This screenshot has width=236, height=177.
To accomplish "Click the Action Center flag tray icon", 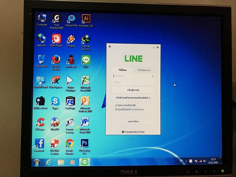I will tap(196, 161).
